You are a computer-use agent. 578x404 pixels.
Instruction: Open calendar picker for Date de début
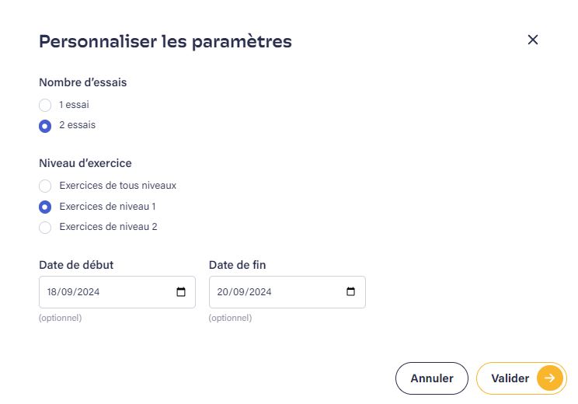(x=181, y=292)
